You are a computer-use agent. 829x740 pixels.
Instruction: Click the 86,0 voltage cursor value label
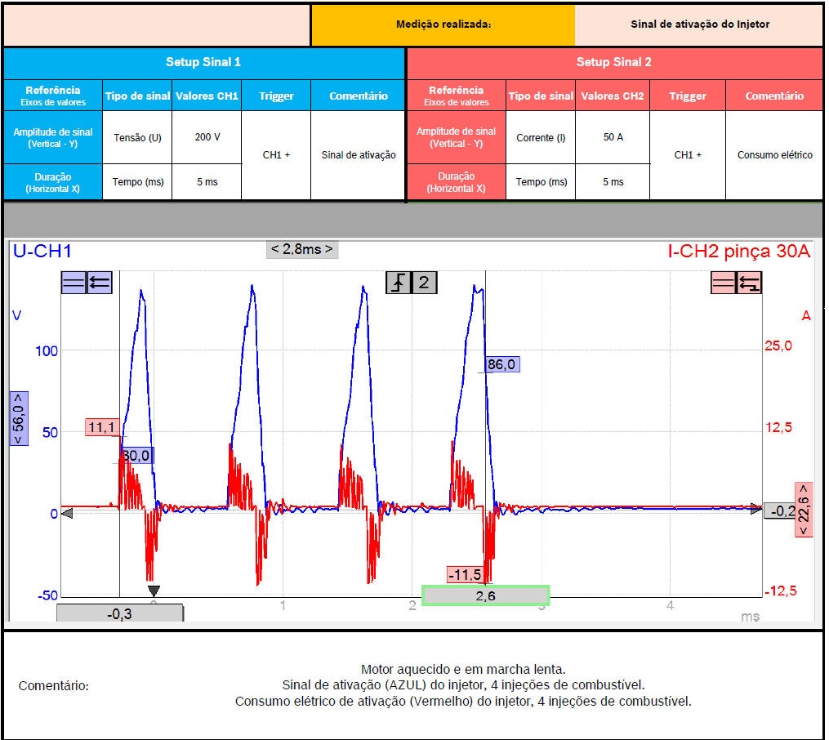pyautogui.click(x=501, y=364)
